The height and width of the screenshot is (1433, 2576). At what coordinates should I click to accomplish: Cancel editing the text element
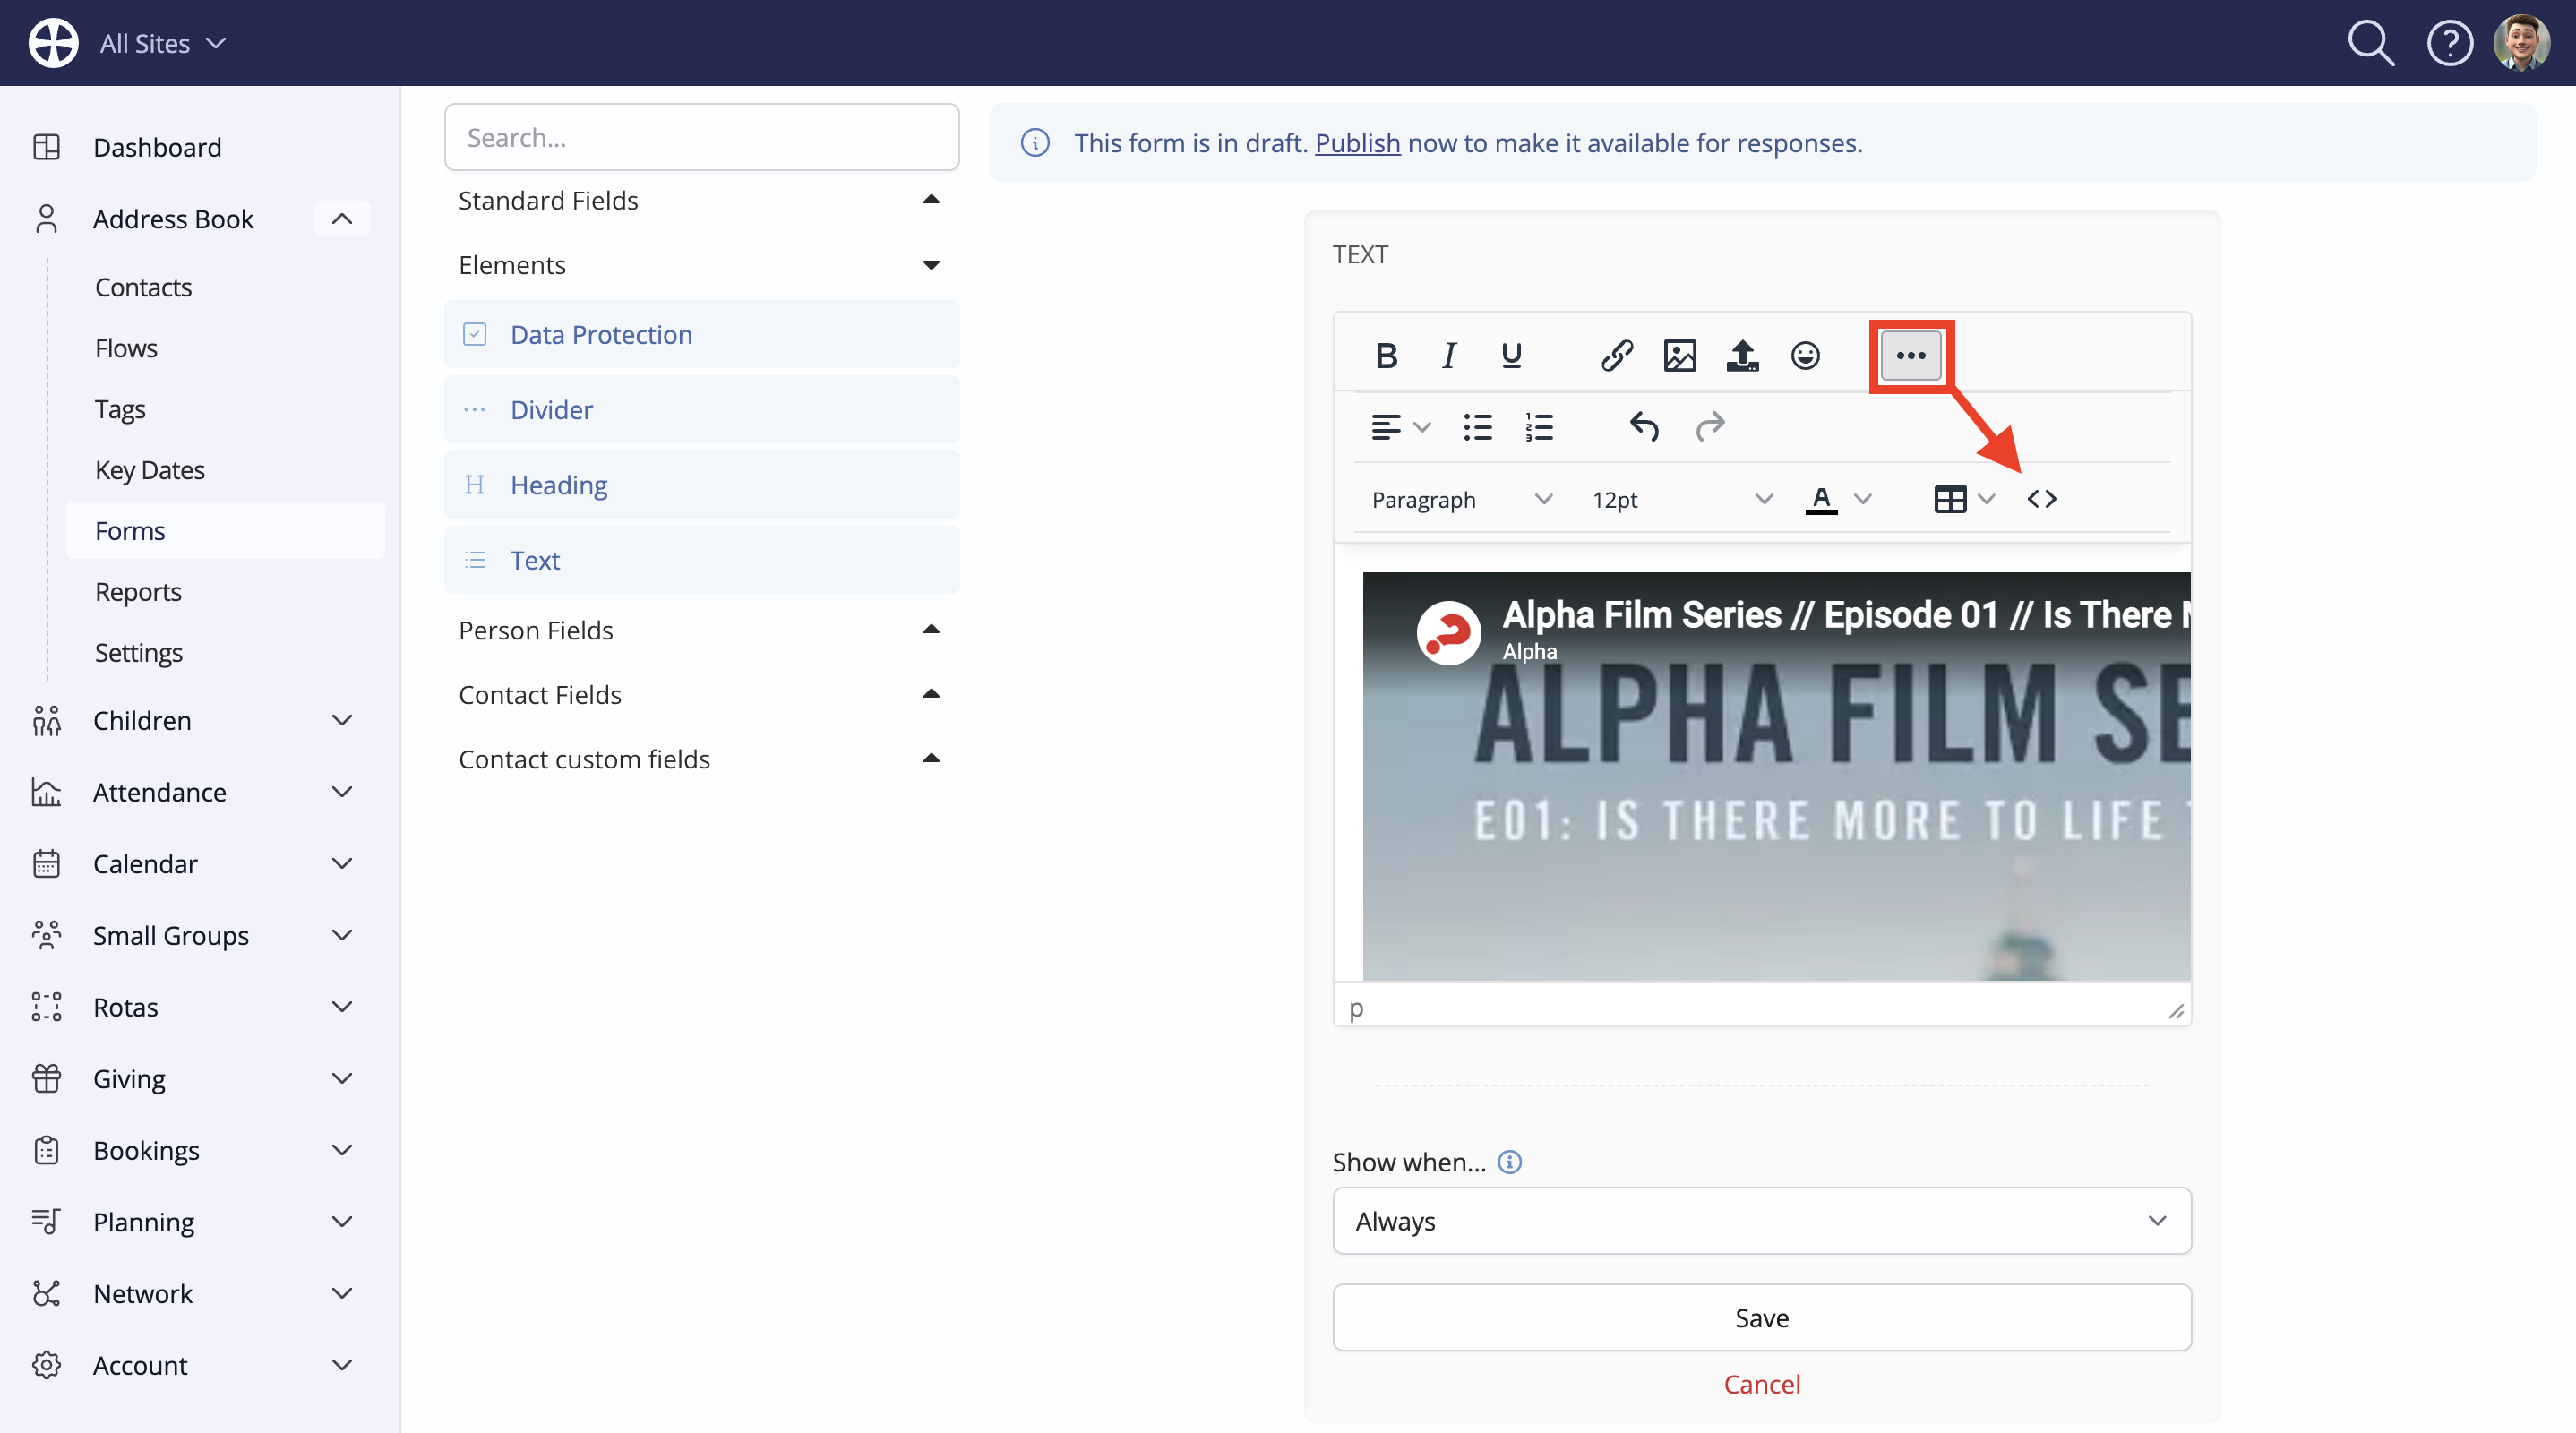click(x=1762, y=1384)
